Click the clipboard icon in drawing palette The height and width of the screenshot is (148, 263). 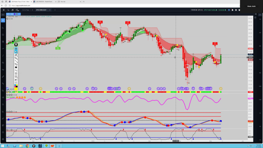pyautogui.click(x=16, y=83)
